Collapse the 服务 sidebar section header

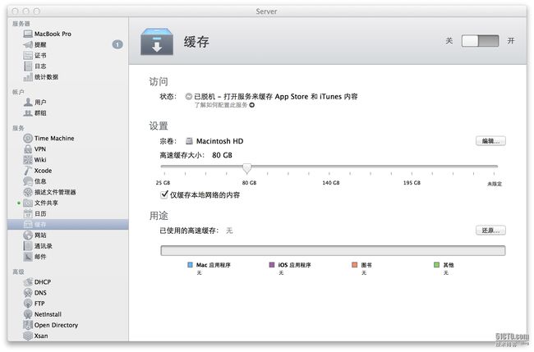pos(18,128)
